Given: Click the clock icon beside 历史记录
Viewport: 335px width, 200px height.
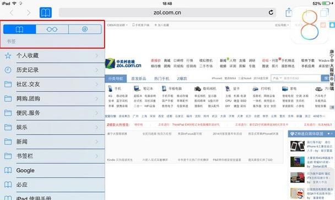Looking at the screenshot, I should (8, 70).
